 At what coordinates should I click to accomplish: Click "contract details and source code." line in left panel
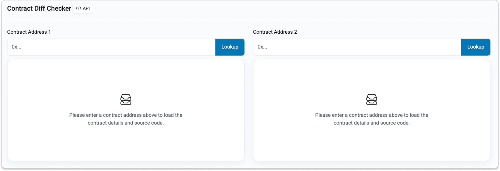126,123
